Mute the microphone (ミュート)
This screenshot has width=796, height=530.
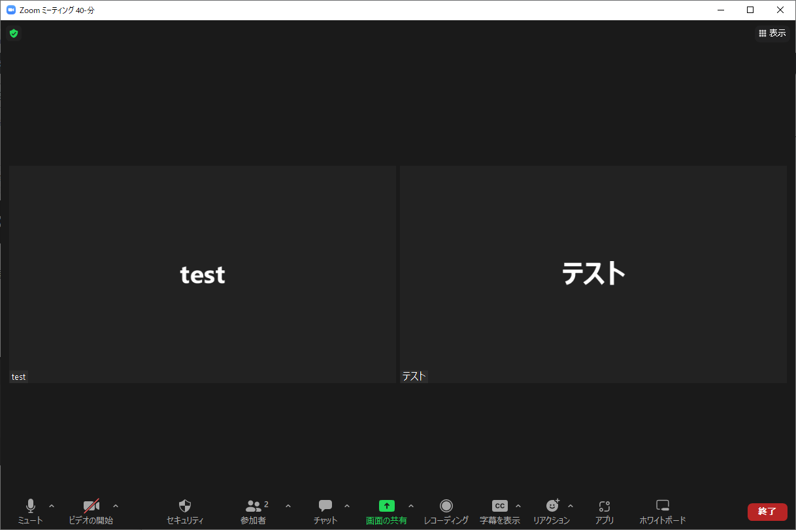tap(30, 511)
